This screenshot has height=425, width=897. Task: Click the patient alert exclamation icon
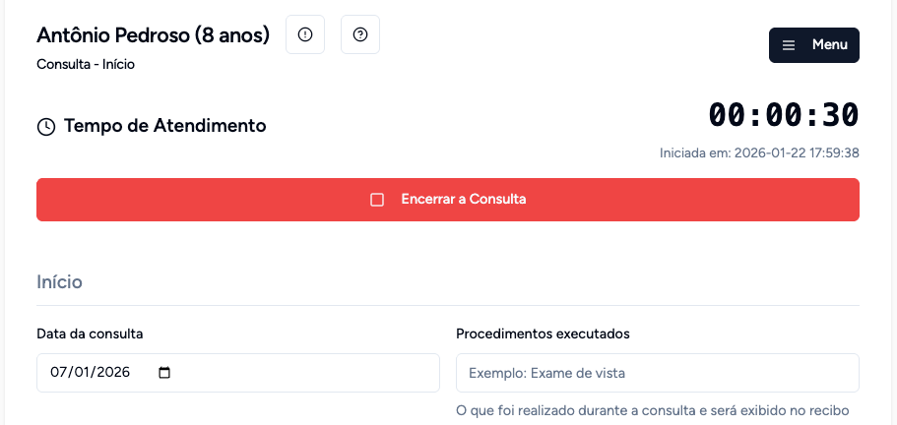coord(305,35)
